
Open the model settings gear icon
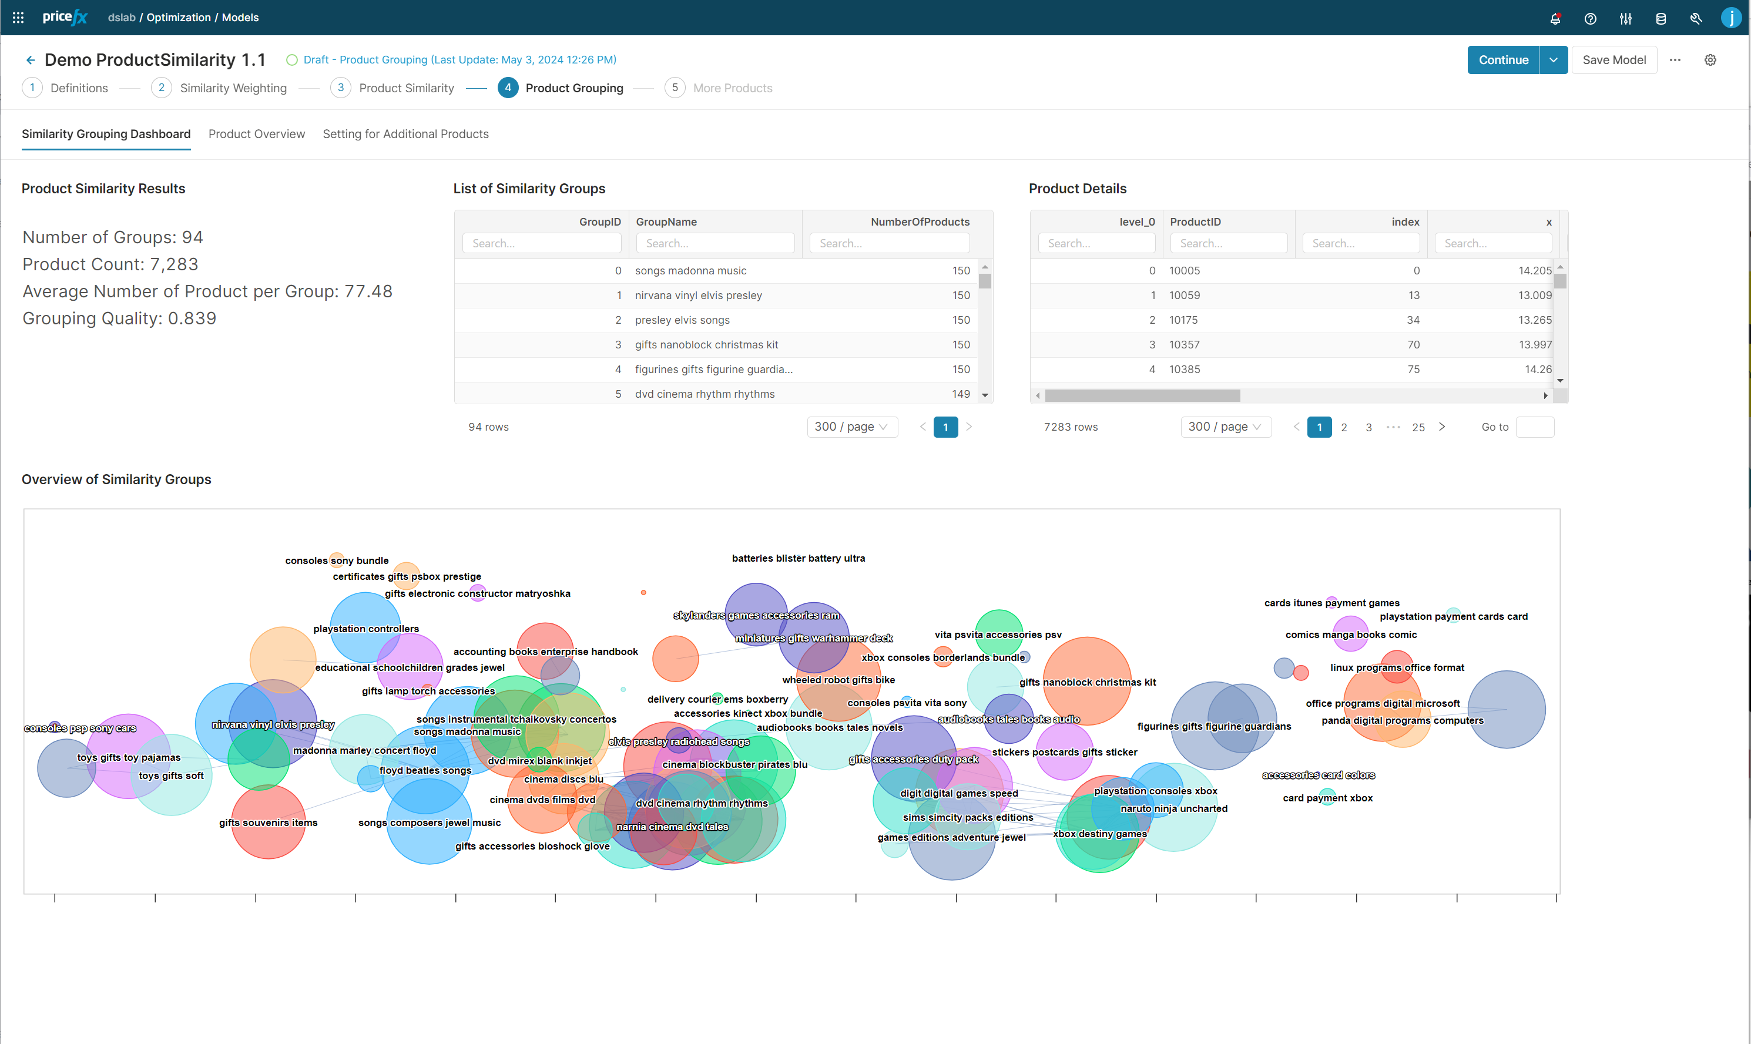coord(1710,60)
